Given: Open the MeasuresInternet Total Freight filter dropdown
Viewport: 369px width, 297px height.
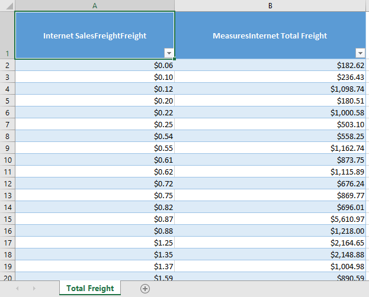Looking at the screenshot, I should pyautogui.click(x=360, y=53).
